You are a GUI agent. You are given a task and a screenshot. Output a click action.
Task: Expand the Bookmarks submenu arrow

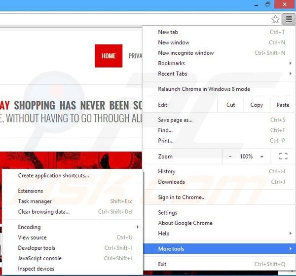[291, 63]
